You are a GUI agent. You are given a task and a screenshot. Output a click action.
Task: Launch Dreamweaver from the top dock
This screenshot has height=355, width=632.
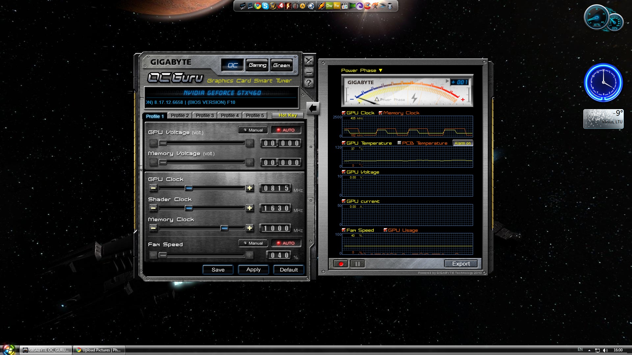click(329, 6)
